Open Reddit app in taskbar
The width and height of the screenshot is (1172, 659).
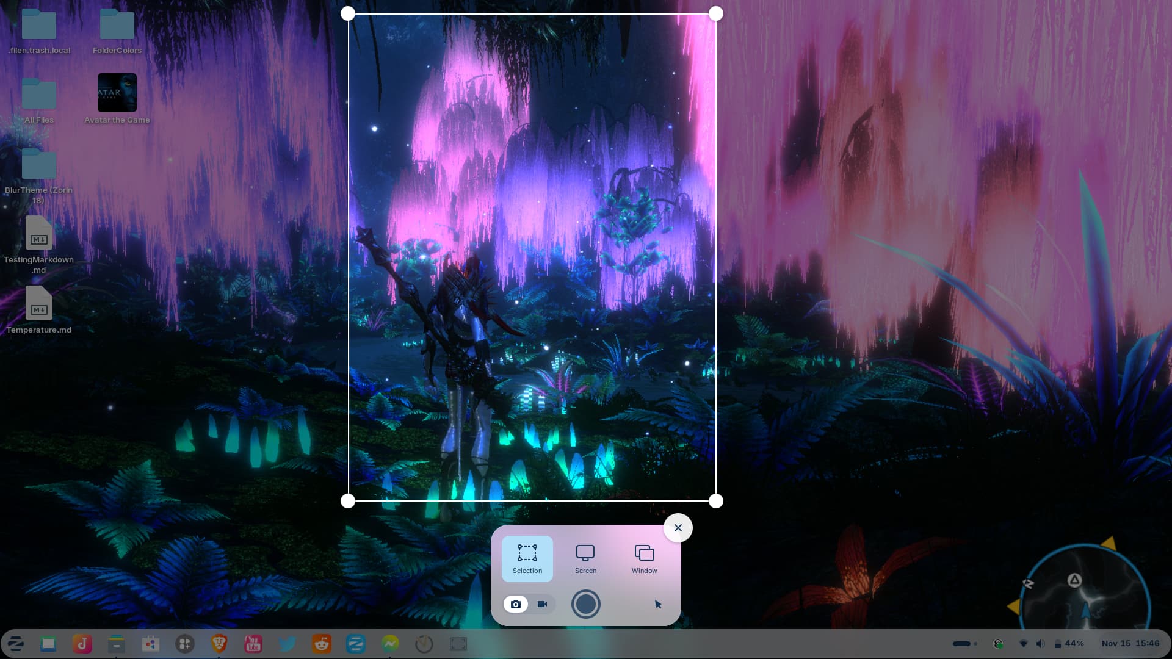coord(322,644)
